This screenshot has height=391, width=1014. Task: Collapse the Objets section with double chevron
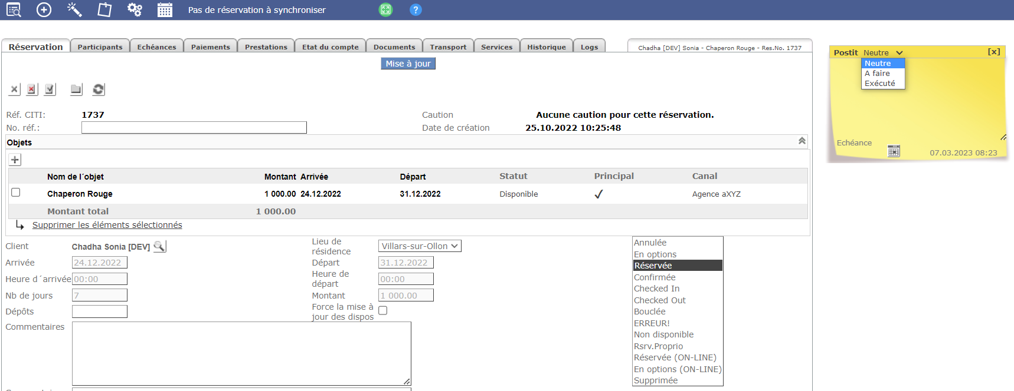pos(802,141)
